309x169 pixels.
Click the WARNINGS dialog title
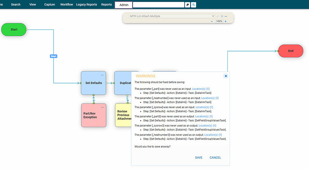(x=145, y=76)
